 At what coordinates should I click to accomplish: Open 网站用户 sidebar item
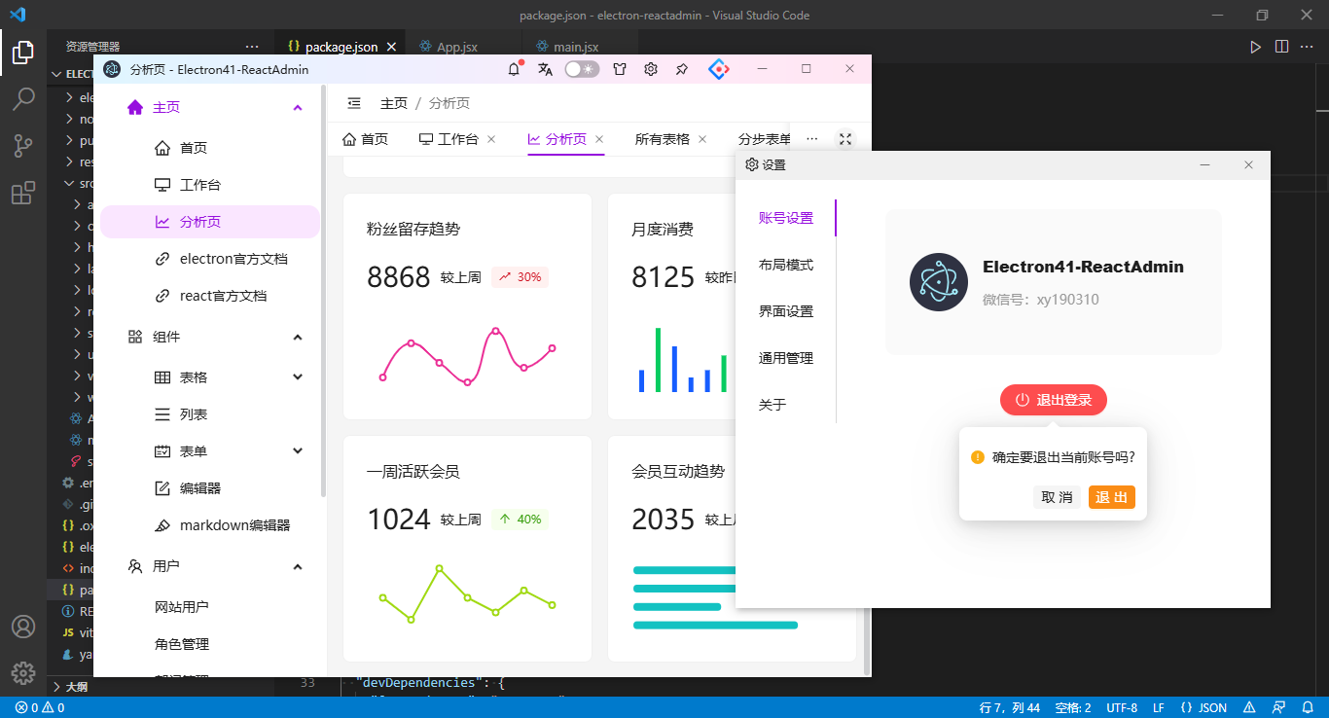click(x=210, y=607)
